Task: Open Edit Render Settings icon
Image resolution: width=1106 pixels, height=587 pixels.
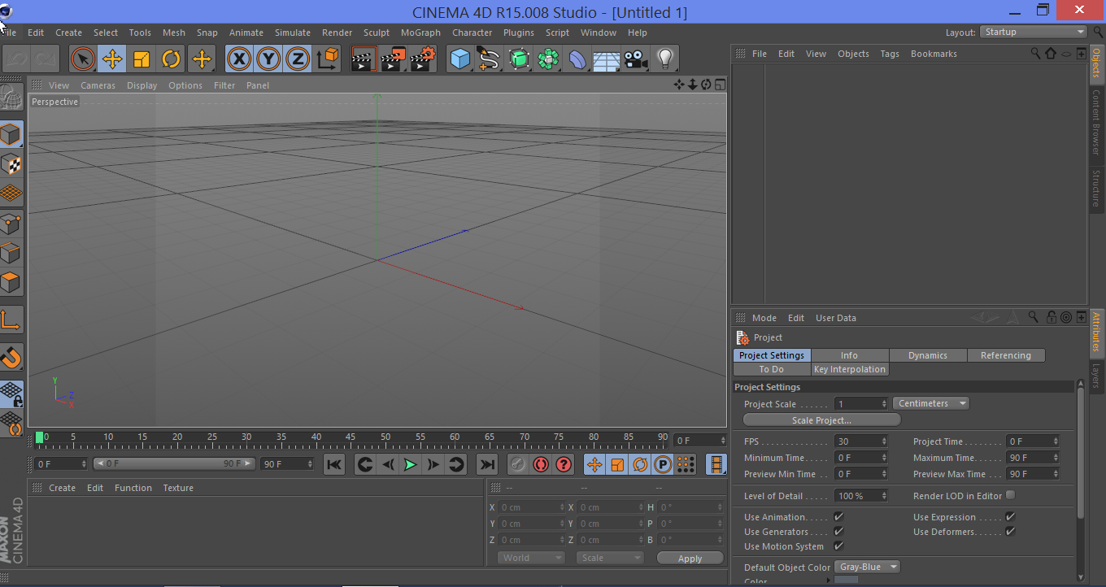Action: tap(424, 59)
